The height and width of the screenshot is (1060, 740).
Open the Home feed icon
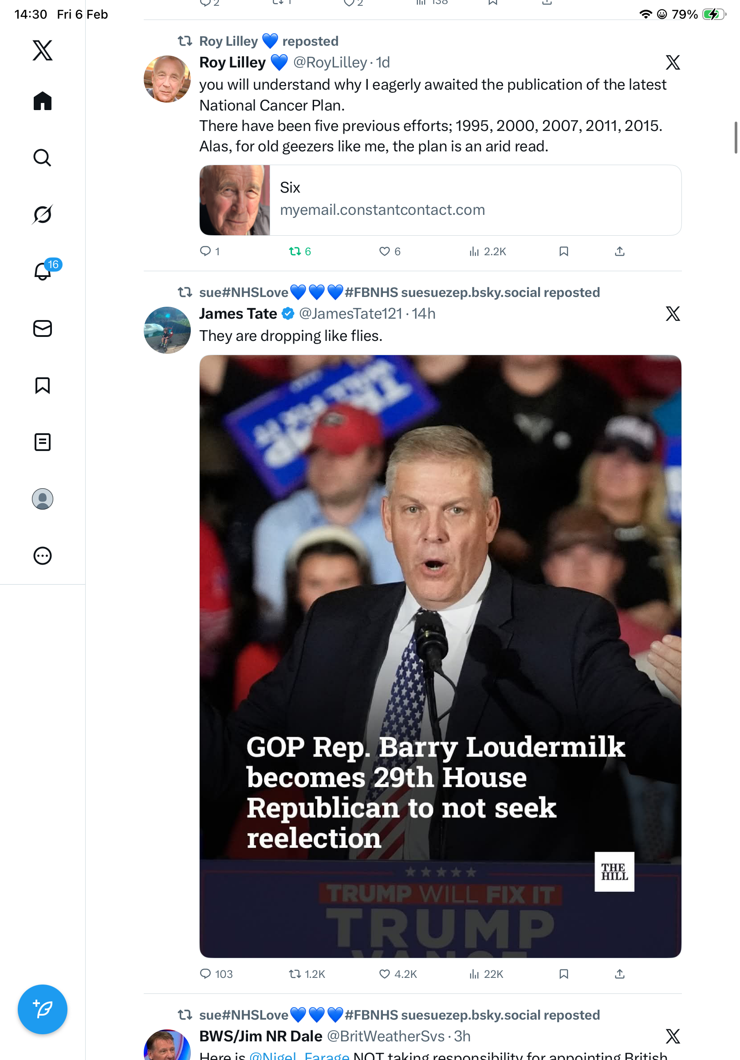coord(43,101)
